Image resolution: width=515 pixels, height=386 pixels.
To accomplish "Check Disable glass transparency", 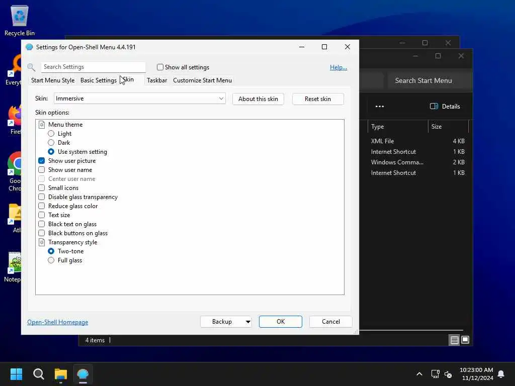I will coord(41,197).
